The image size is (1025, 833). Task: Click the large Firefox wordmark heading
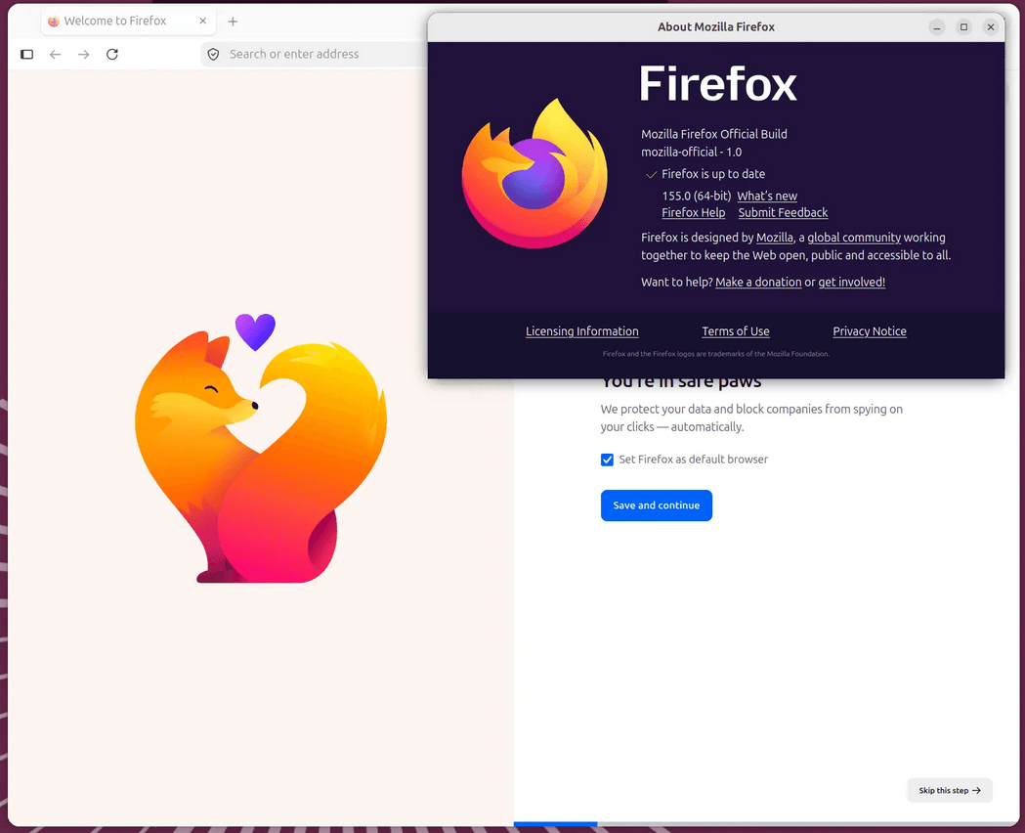click(x=718, y=84)
